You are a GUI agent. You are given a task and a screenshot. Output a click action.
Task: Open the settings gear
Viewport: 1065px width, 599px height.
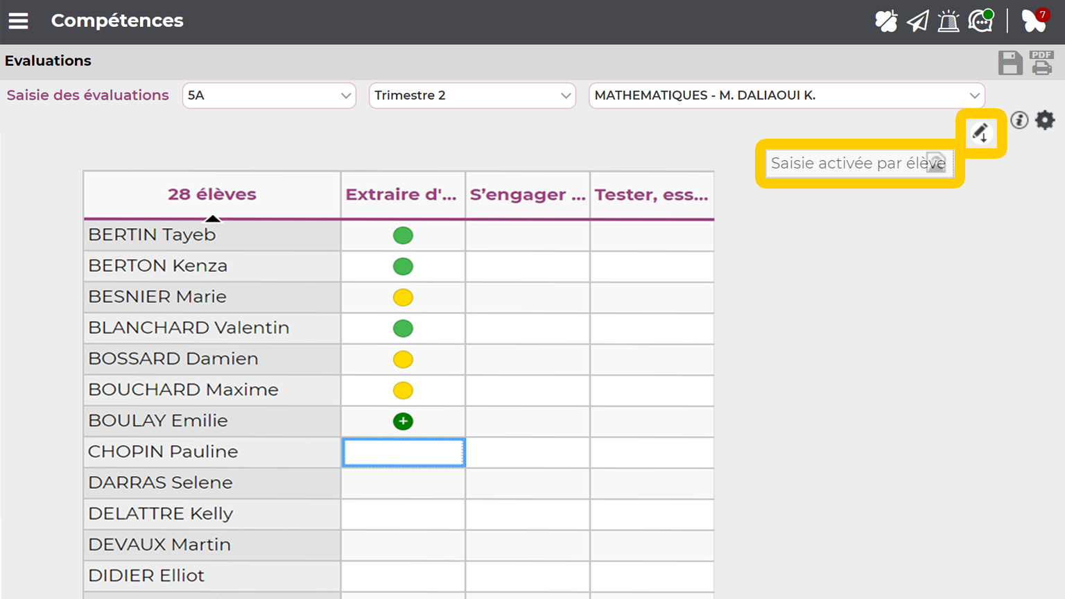tap(1045, 120)
